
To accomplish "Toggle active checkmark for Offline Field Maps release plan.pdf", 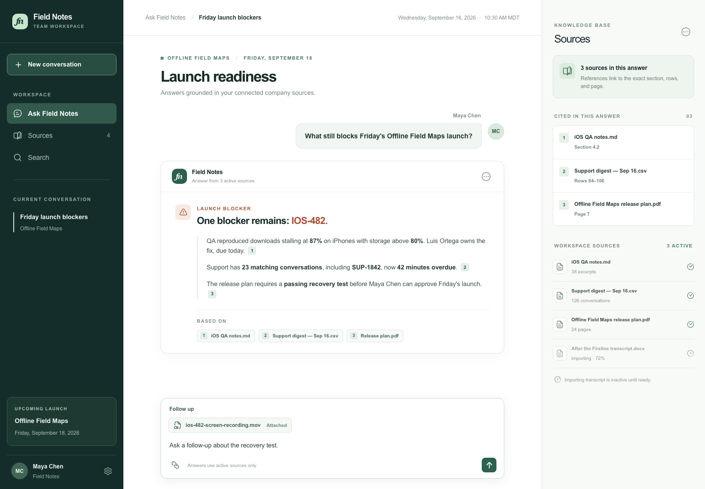I will 690,324.
